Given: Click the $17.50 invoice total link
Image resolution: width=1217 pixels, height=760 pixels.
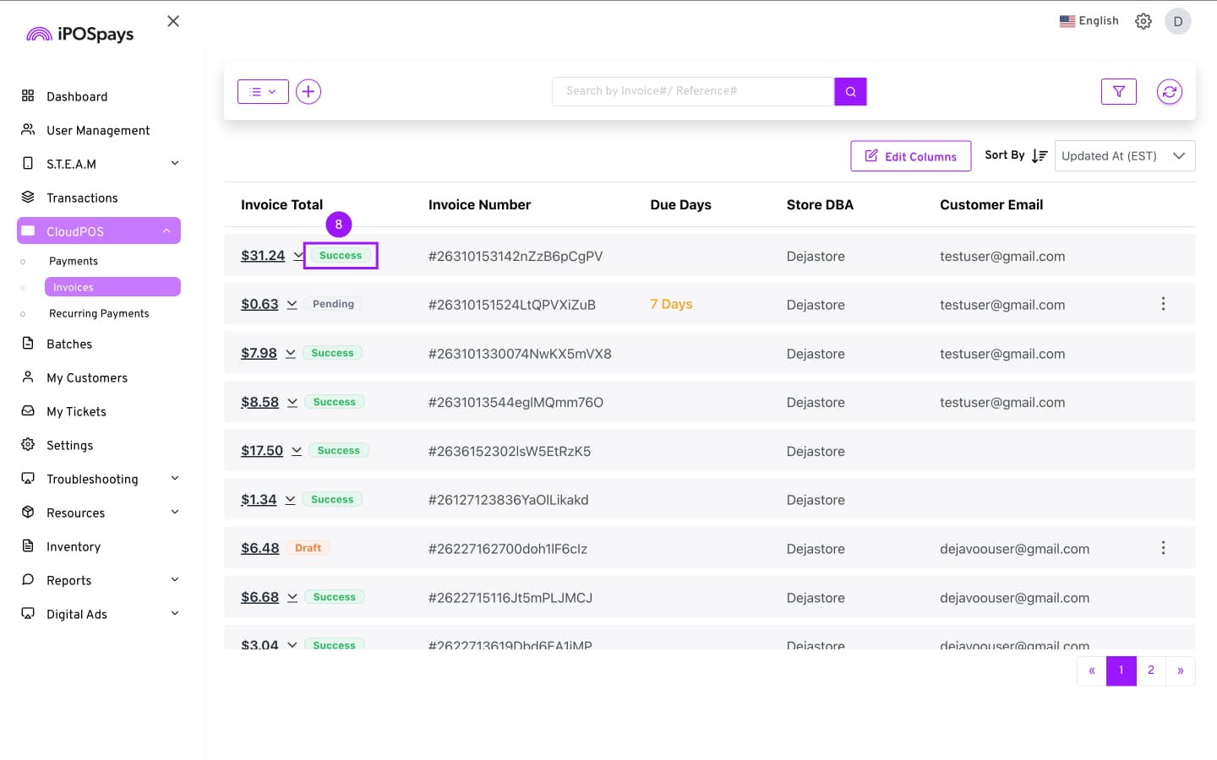Looking at the screenshot, I should 262,451.
